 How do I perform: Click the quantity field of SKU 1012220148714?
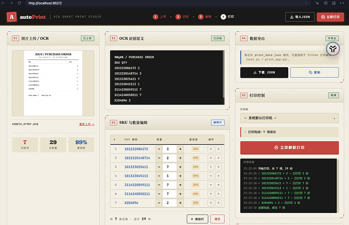[x=169, y=158]
